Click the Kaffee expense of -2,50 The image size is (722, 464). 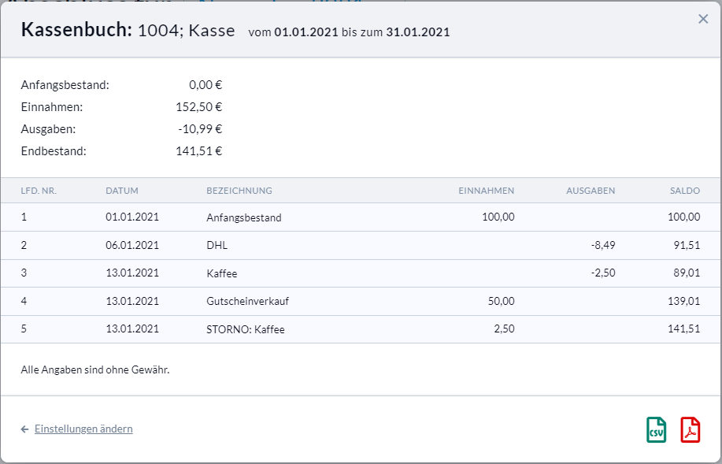click(x=602, y=273)
